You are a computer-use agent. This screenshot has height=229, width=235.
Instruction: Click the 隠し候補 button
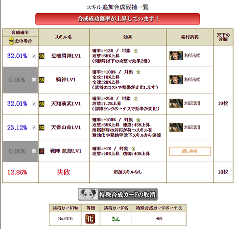[190, 152]
